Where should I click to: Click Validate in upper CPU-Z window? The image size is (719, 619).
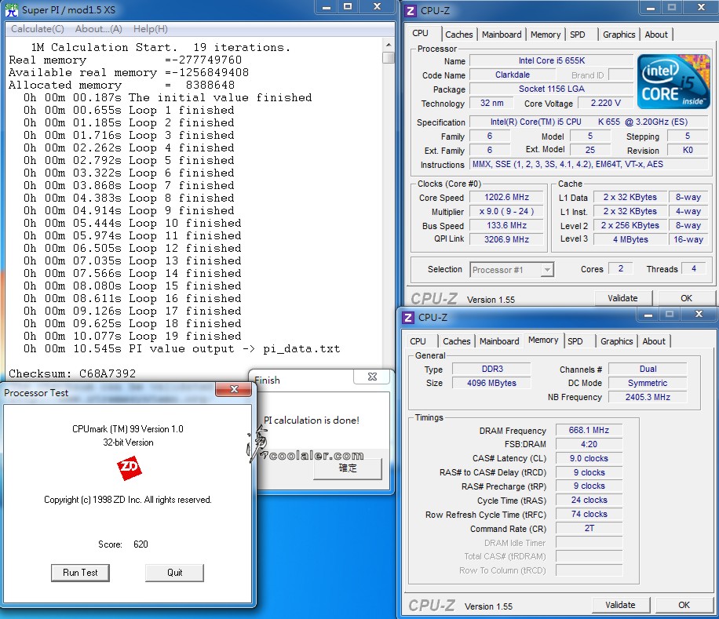[x=622, y=298]
